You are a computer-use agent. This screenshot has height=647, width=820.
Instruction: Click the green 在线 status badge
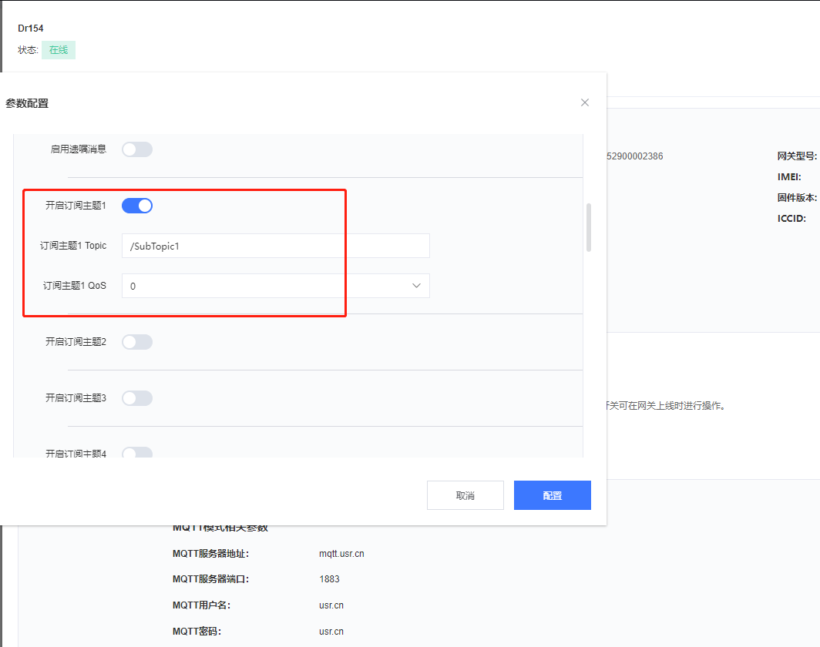point(59,50)
